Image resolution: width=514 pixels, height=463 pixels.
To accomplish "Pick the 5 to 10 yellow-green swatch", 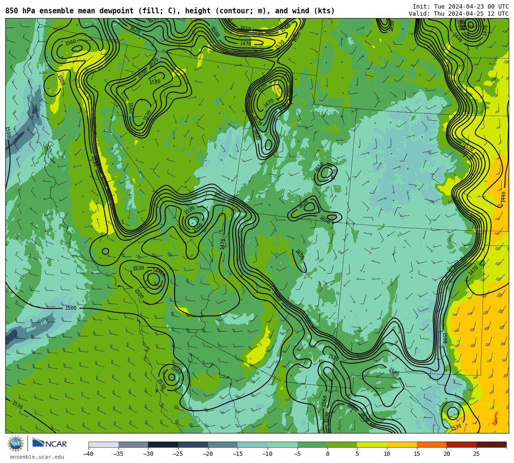I will (372, 444).
